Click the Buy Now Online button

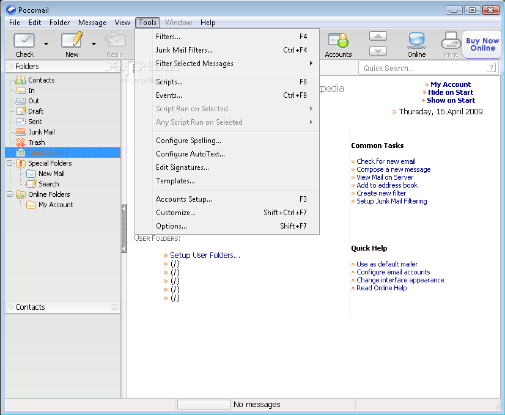(482, 45)
